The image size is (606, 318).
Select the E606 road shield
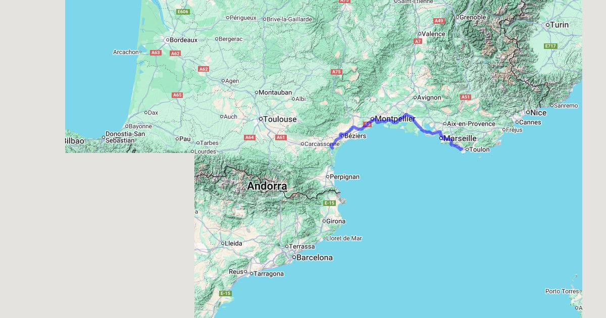tap(183, 12)
